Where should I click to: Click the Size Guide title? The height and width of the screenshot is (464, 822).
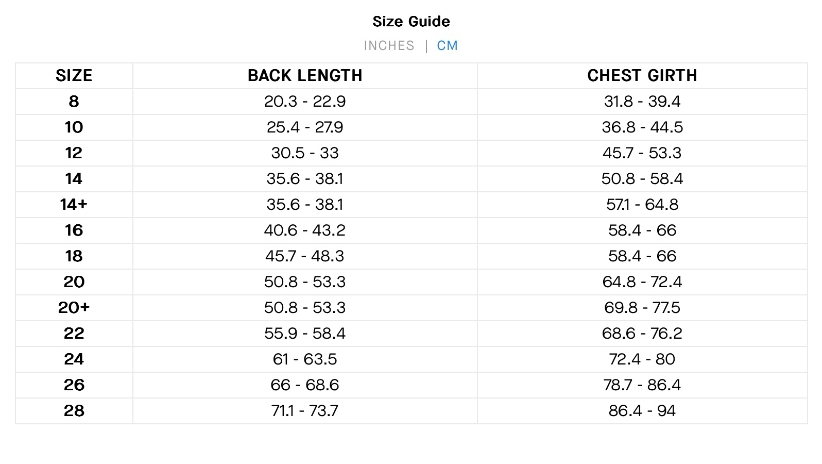click(411, 22)
